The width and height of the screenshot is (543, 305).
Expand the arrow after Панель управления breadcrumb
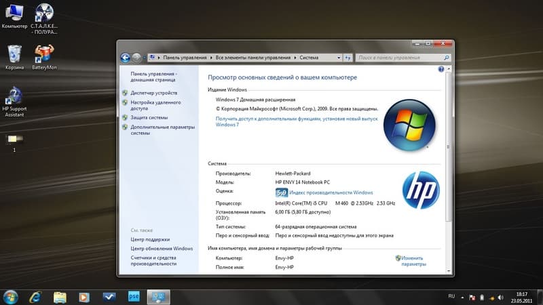(211, 58)
